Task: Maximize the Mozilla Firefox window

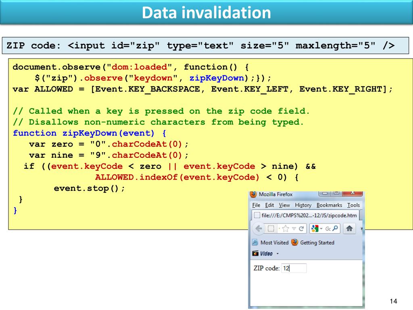Action: point(336,193)
